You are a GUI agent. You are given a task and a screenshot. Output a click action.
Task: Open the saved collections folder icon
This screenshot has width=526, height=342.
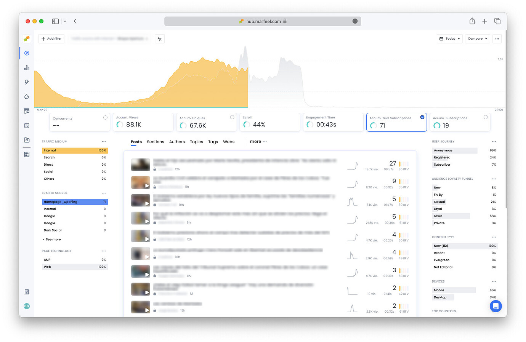(26, 140)
